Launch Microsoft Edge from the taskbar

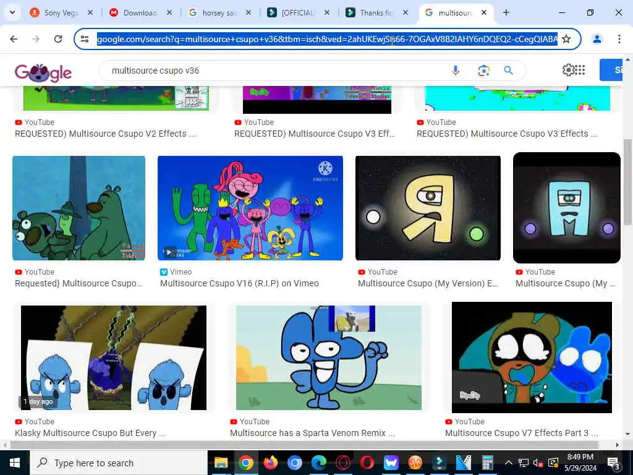coord(318,463)
